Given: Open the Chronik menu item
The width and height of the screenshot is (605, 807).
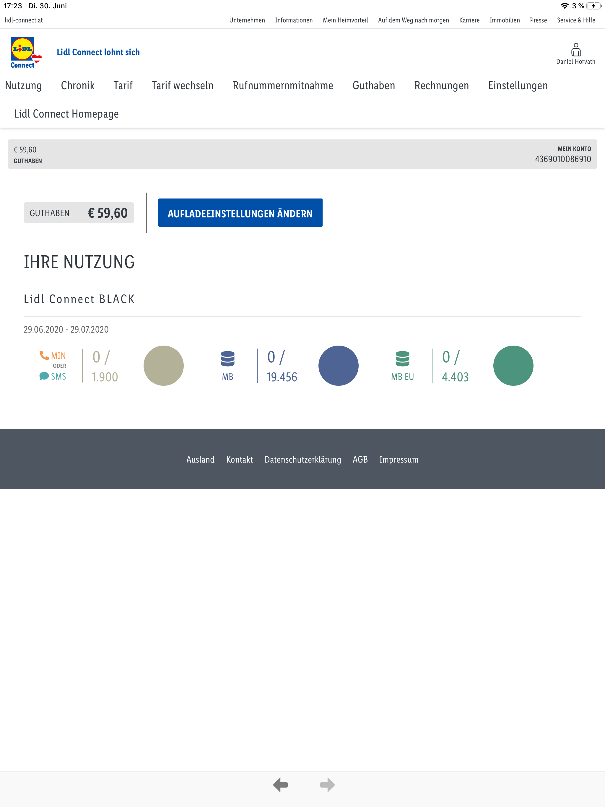Looking at the screenshot, I should [x=78, y=85].
